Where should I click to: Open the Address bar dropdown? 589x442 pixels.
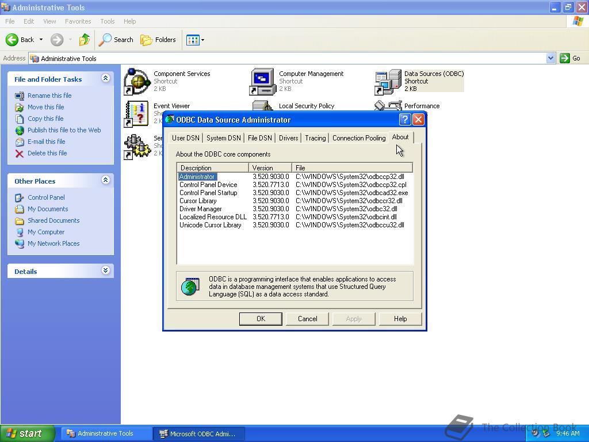pos(550,58)
